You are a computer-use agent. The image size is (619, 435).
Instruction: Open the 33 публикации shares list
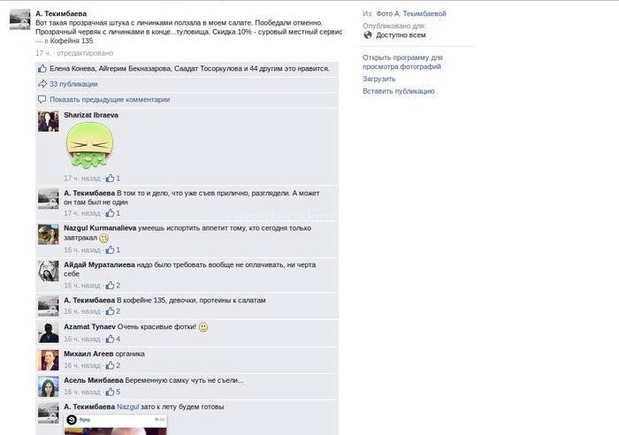[73, 84]
